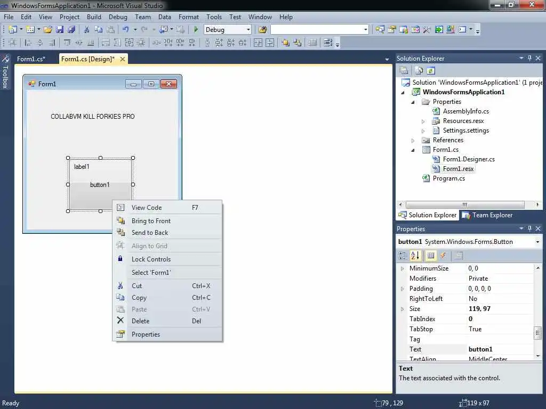Click the Align Centers layout icon
This screenshot has height=409, width=546.
pyautogui.click(x=39, y=43)
